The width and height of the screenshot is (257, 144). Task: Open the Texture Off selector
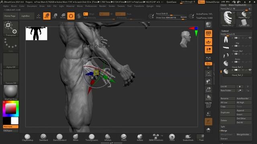11,76
